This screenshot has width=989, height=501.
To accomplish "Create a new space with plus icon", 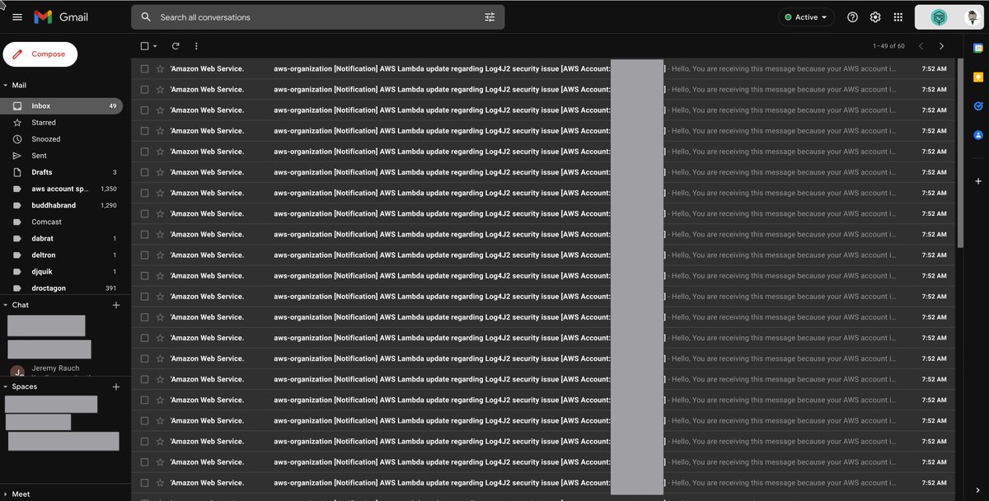I will click(x=116, y=386).
